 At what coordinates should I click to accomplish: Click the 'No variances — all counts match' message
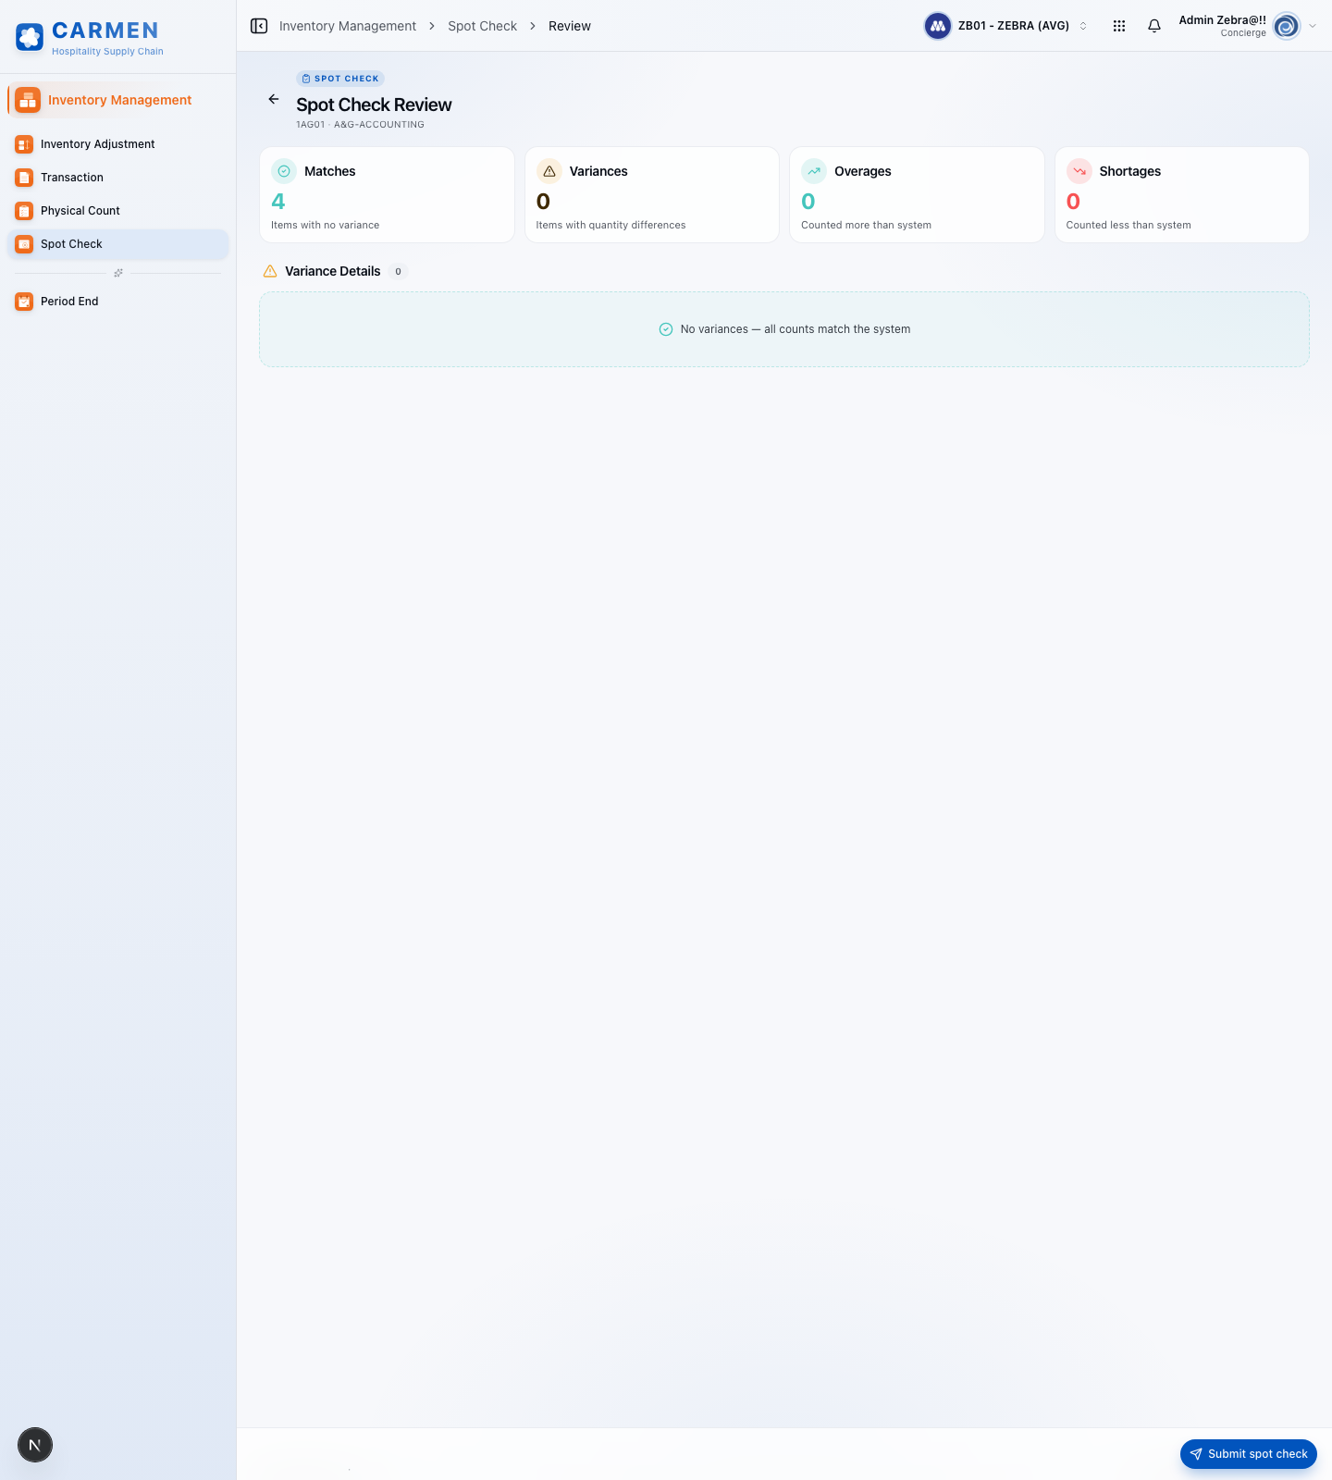point(795,329)
